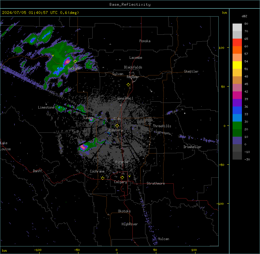Click the Olds label

click(x=117, y=119)
